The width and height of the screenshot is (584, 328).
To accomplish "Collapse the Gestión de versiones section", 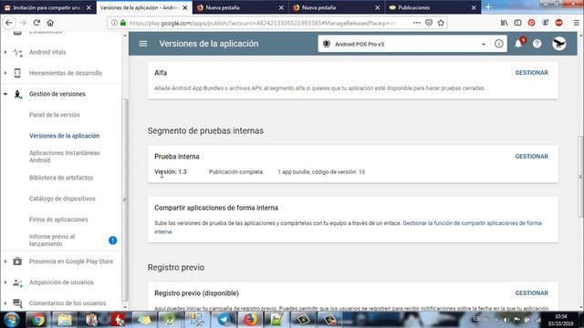I will 5,94.
